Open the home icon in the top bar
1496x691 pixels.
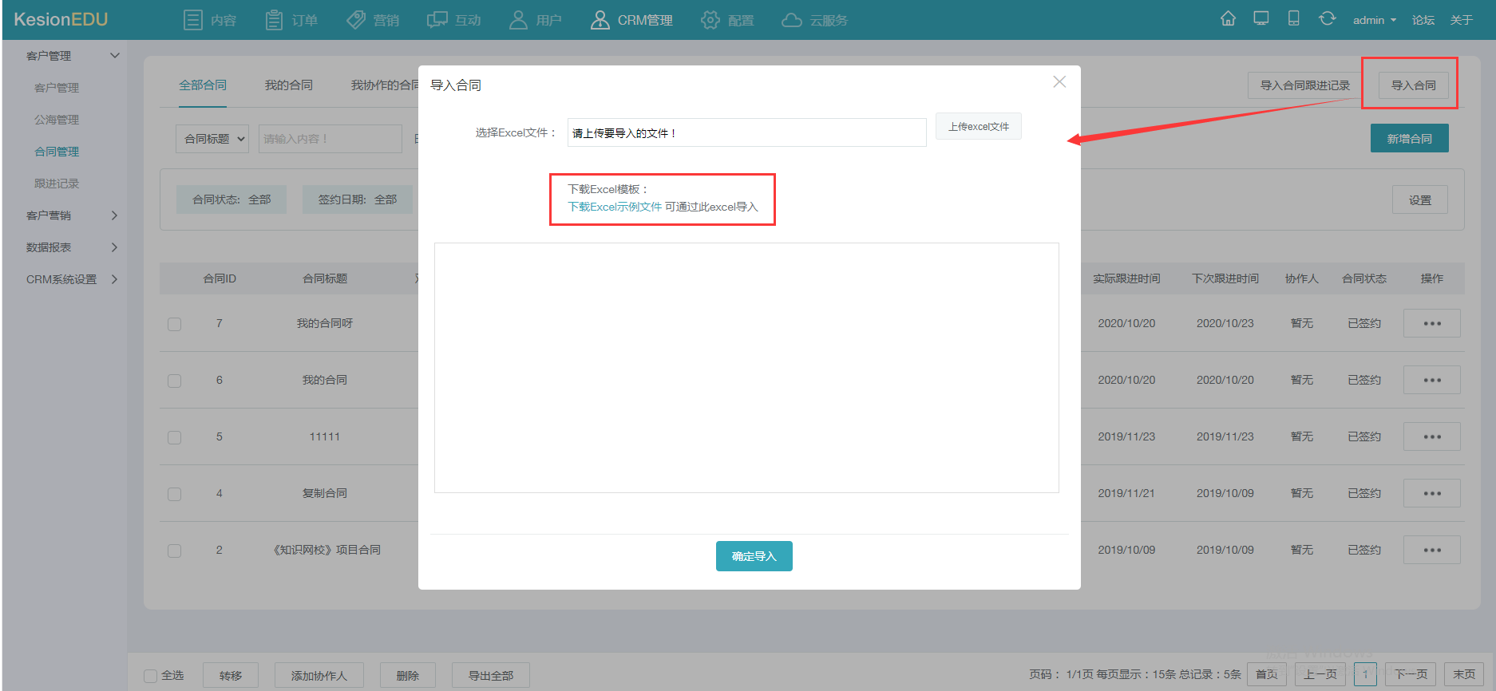[x=1228, y=18]
